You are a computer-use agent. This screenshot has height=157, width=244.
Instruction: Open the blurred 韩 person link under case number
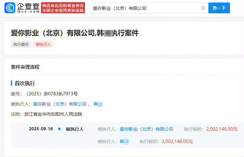(98, 104)
